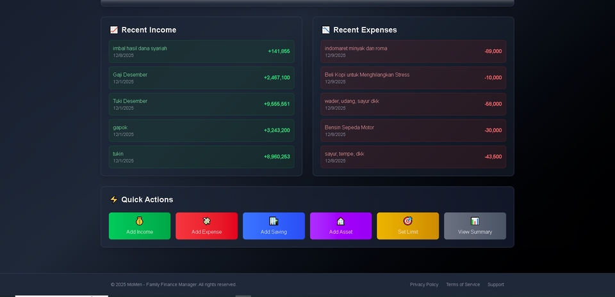Viewport: 615px width, 297px height.
Task: Click the Add Expense money icon
Action: coord(206,221)
